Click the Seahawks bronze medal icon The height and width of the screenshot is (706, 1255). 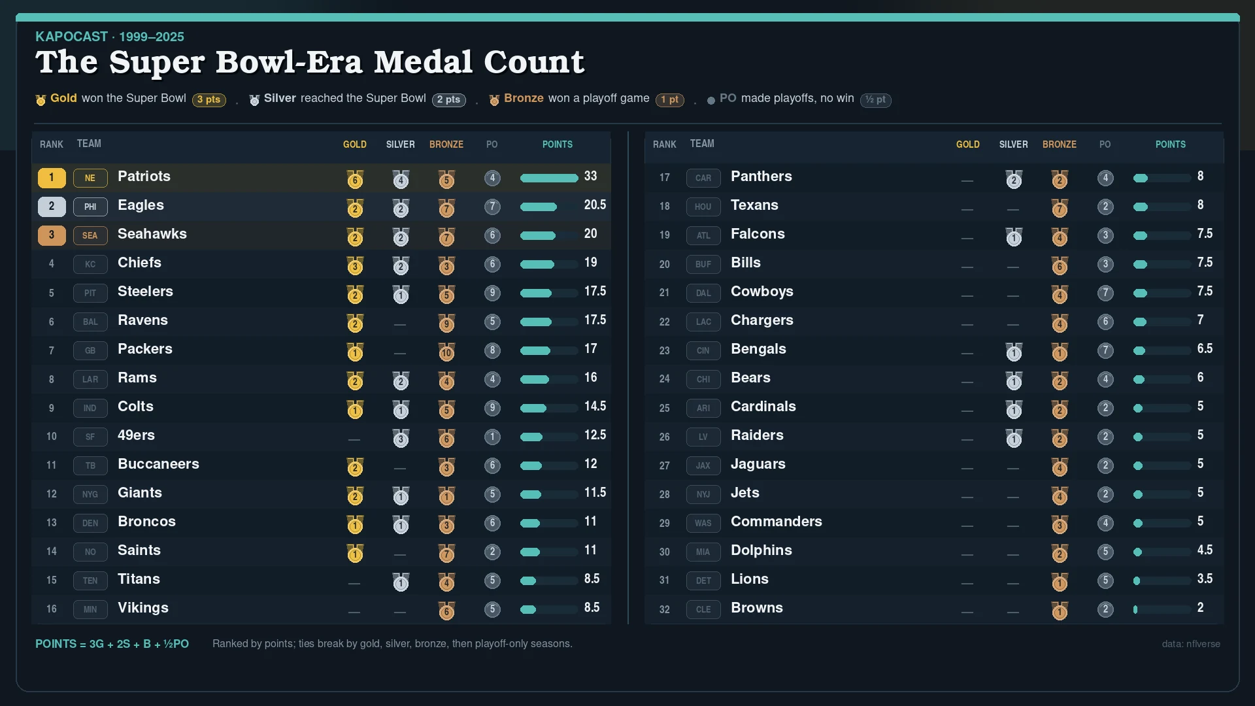446,236
